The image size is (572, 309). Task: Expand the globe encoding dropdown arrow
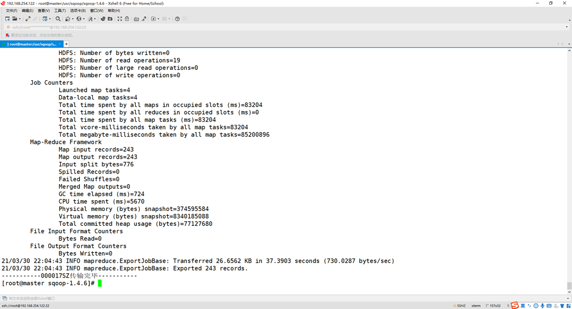point(84,19)
